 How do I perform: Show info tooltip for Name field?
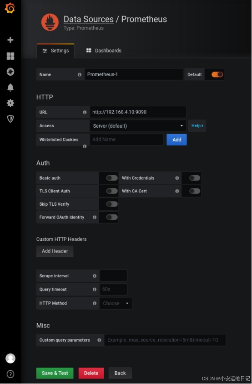[x=80, y=75]
